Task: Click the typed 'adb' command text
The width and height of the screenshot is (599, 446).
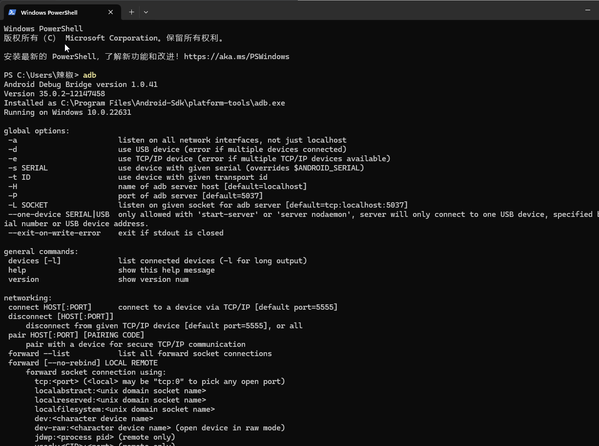Action: tap(89, 75)
